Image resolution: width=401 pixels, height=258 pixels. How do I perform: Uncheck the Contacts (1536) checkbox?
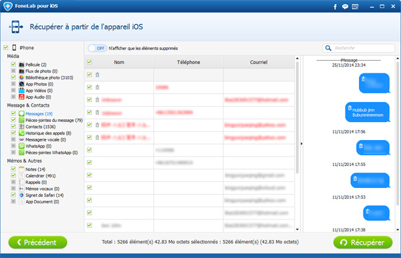13,126
